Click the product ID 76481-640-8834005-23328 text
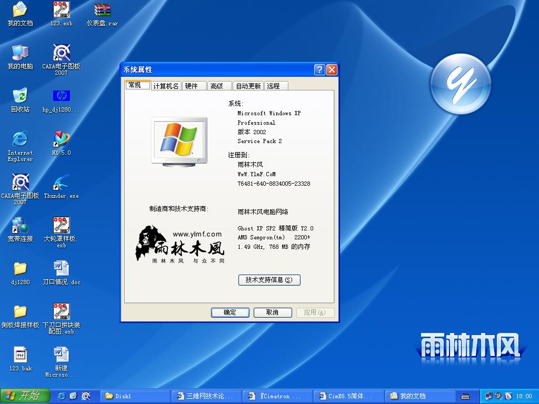The width and height of the screenshot is (539, 404). pyautogui.click(x=274, y=184)
